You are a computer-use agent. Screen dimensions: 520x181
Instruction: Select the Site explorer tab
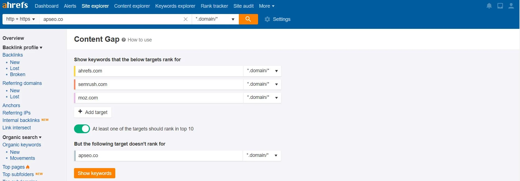95,6
